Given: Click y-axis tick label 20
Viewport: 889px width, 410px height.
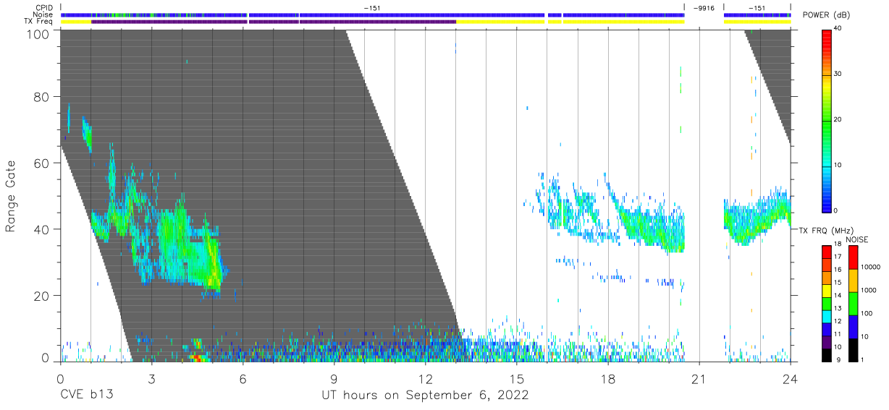Looking at the screenshot, I should pyautogui.click(x=41, y=296).
